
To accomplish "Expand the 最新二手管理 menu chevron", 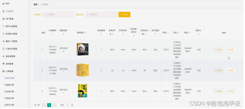I will pos(24,41).
